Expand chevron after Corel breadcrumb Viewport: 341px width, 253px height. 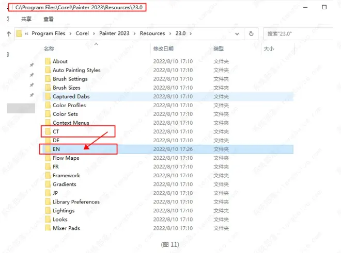point(94,33)
